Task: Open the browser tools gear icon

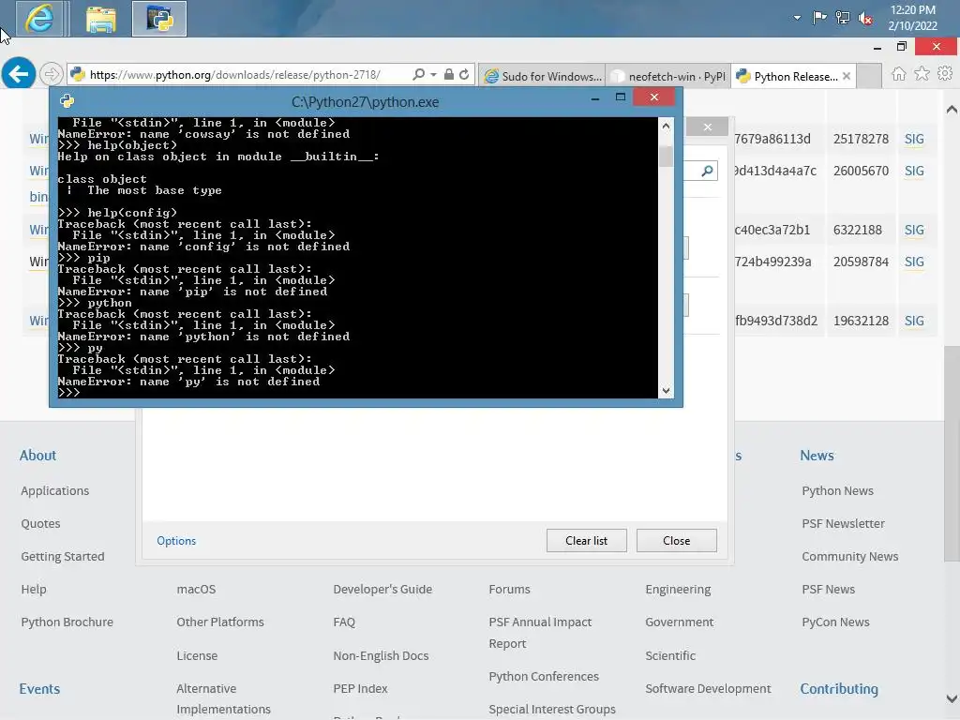Action: (x=945, y=74)
